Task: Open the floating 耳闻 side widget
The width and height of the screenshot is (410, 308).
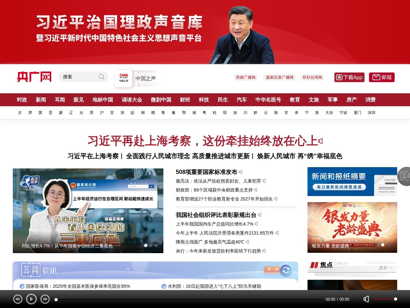Action: (404, 176)
